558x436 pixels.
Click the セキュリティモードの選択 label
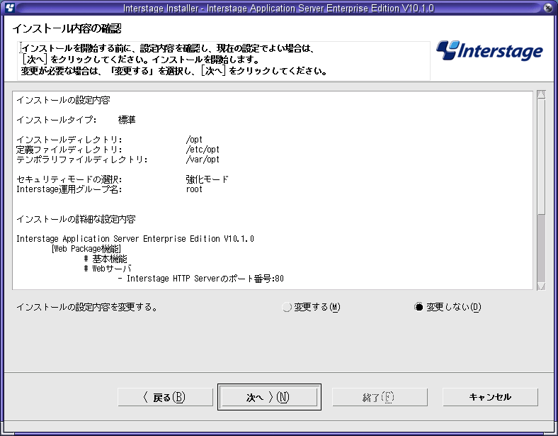(69, 179)
